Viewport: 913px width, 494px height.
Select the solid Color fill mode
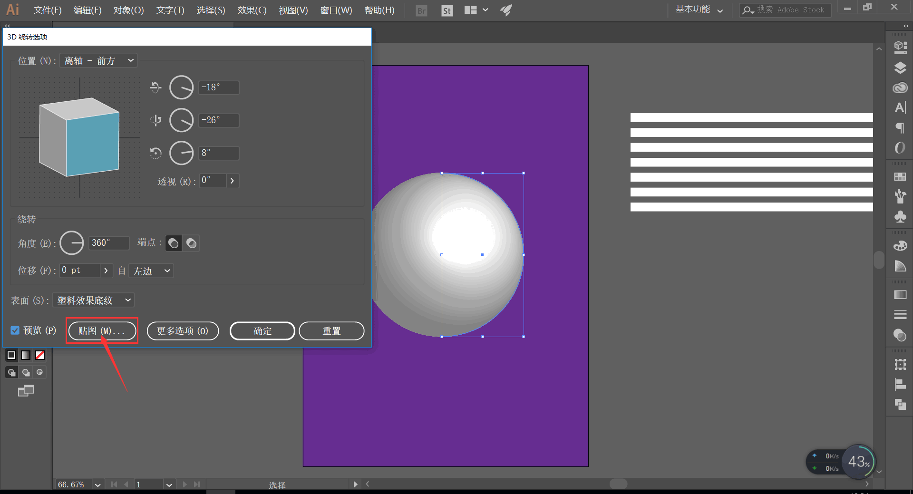pyautogui.click(x=11, y=355)
